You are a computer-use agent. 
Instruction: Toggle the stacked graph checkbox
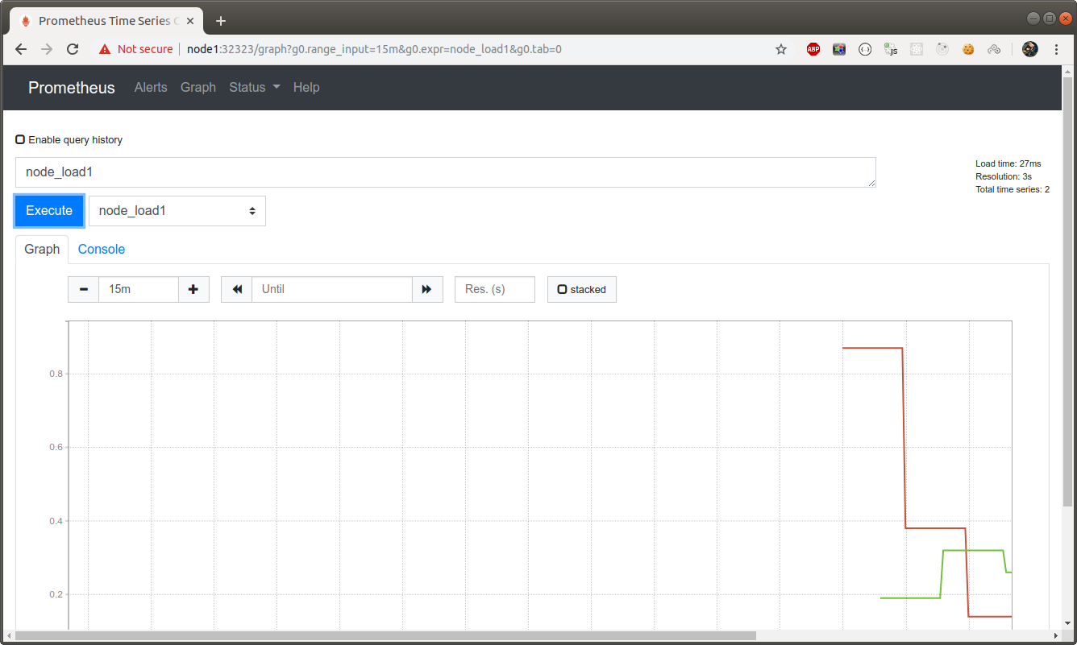pyautogui.click(x=562, y=289)
